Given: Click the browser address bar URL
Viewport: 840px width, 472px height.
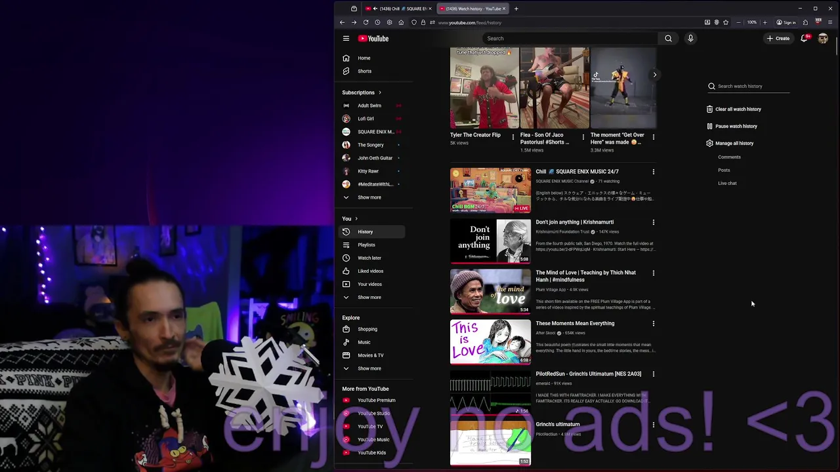Looking at the screenshot, I should click(470, 22).
